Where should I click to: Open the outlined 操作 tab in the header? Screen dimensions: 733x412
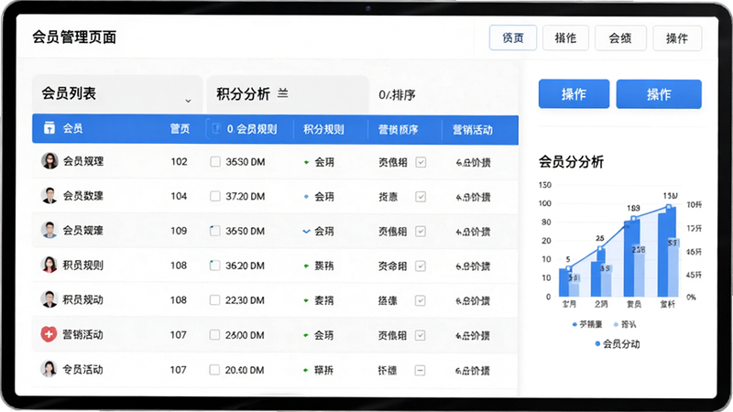click(x=677, y=38)
